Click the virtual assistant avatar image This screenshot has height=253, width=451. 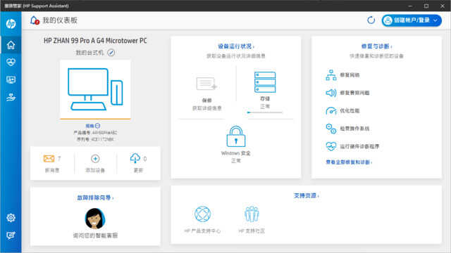point(95,219)
